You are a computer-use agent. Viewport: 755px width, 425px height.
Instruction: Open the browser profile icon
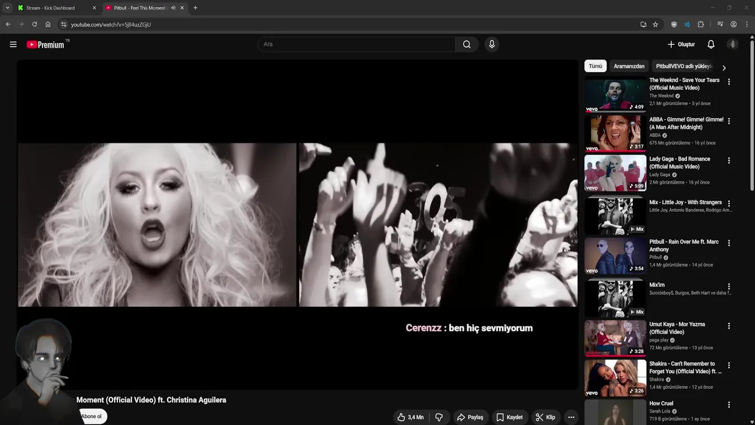[733, 24]
